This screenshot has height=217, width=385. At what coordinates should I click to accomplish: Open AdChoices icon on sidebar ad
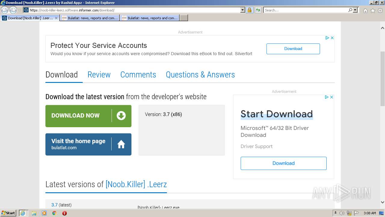(x=327, y=97)
